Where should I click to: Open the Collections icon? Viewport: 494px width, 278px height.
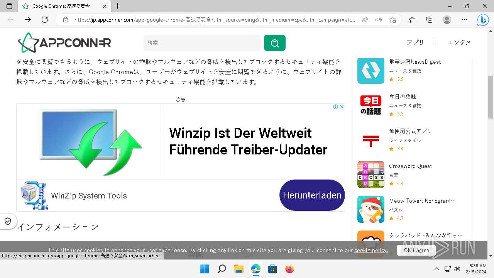pos(429,20)
